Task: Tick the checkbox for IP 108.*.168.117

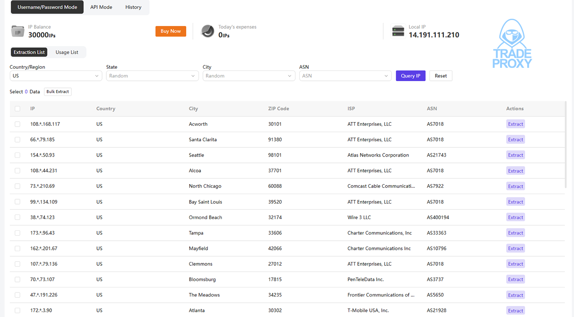Action: (18, 124)
